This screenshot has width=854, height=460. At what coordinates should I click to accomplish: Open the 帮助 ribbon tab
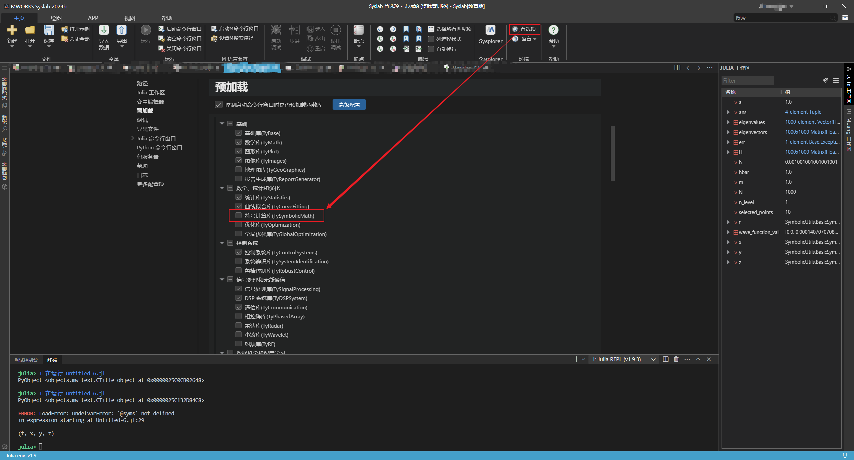point(167,18)
